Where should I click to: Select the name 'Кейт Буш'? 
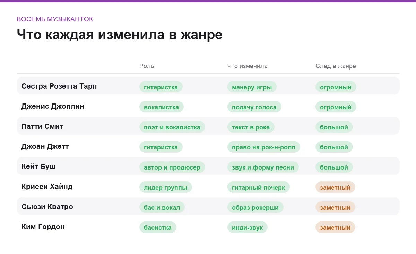pyautogui.click(x=38, y=166)
